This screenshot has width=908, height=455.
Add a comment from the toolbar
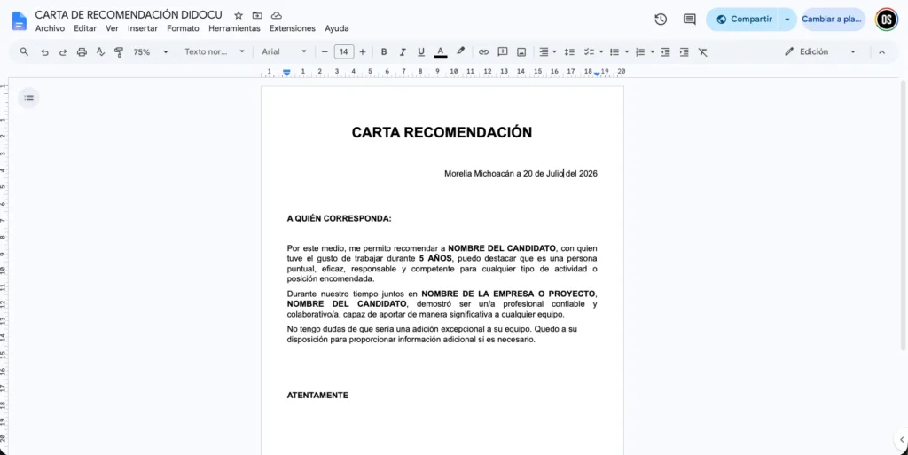[503, 52]
